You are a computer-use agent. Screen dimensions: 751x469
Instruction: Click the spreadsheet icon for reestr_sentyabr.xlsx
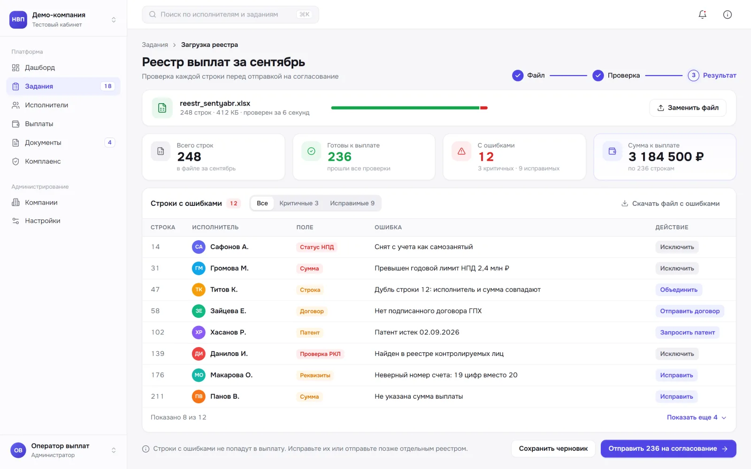click(x=162, y=108)
